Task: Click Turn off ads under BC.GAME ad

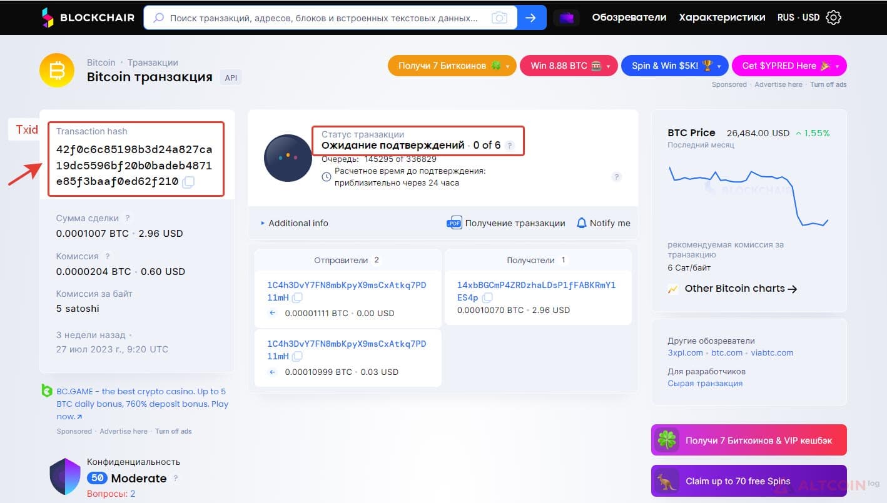Action: point(173,431)
